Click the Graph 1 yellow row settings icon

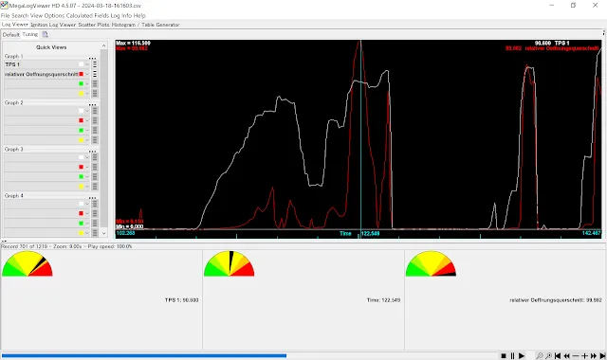click(x=95, y=93)
